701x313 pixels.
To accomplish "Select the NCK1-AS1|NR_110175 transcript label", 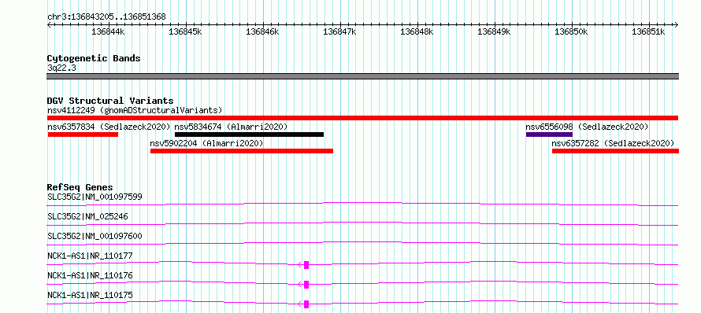I will (x=90, y=295).
